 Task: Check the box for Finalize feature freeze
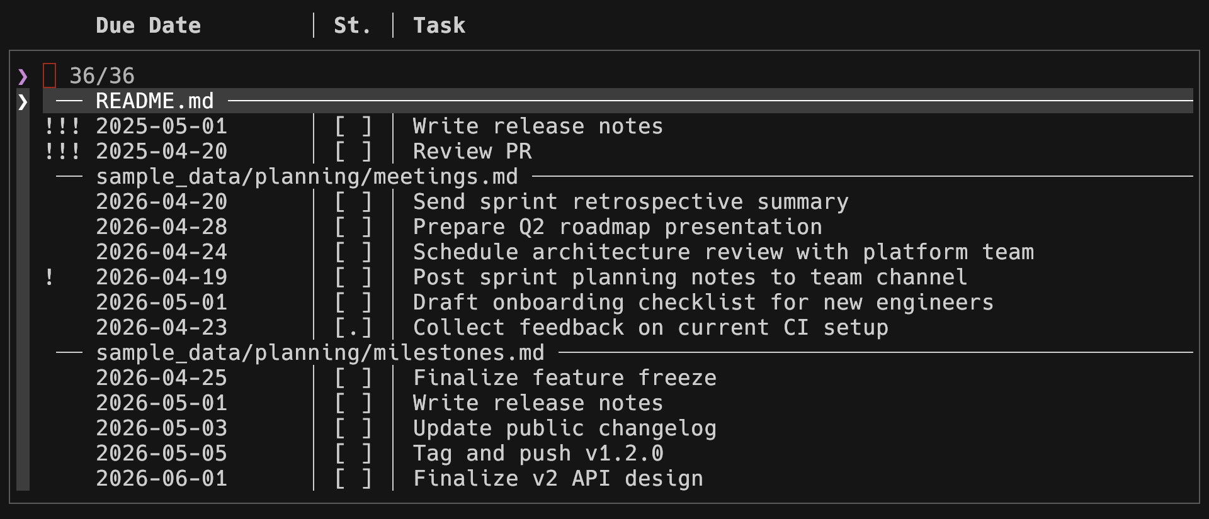coord(353,378)
